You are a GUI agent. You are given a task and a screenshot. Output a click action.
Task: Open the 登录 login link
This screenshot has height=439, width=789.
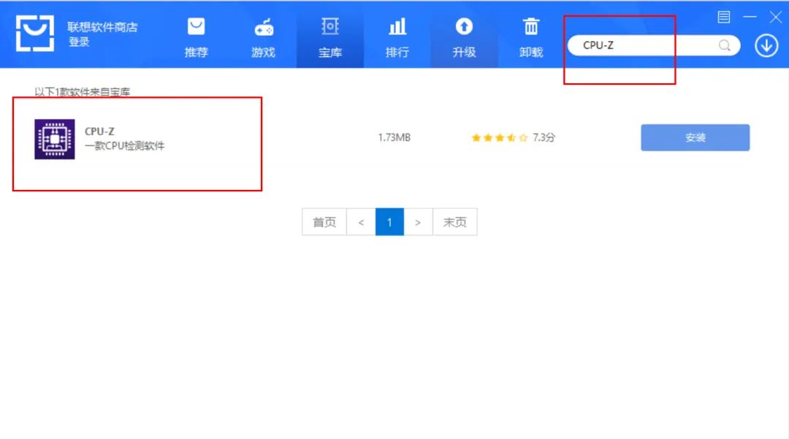click(x=78, y=42)
